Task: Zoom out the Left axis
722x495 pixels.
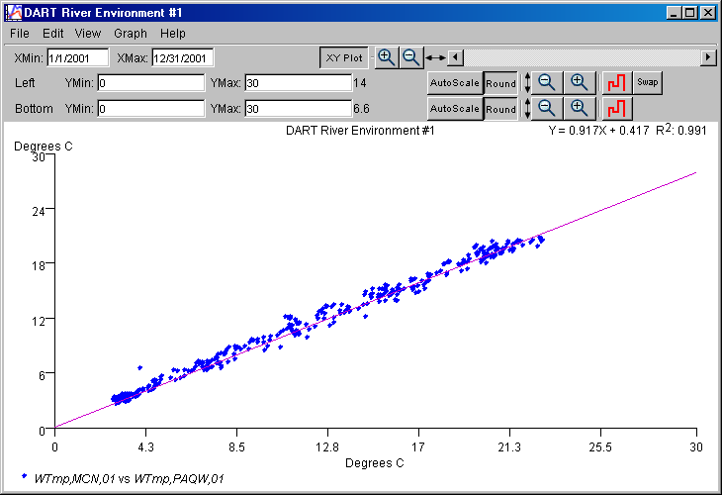Action: pos(546,82)
